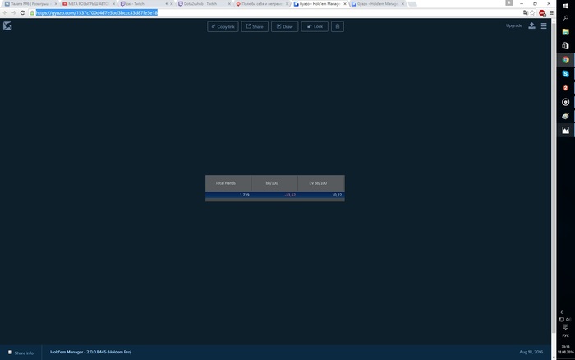Bookmark this page with star icon

[x=532, y=13]
